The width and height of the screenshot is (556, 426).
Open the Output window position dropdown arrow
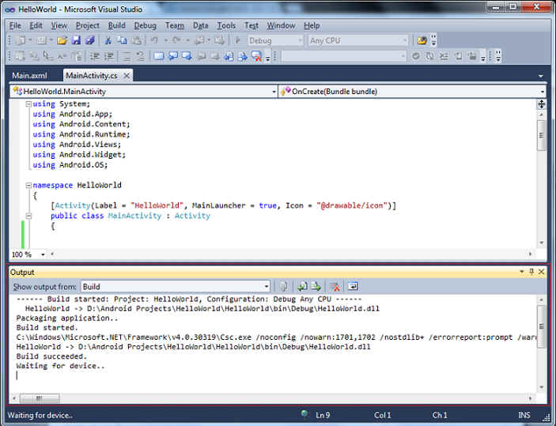point(522,272)
